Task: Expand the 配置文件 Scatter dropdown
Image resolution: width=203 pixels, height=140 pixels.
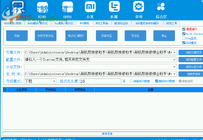Action: (174, 60)
